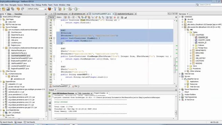The height and width of the screenshot is (125, 222).
Task: Open the Debug Project dropdown arrow
Action: point(72,9)
